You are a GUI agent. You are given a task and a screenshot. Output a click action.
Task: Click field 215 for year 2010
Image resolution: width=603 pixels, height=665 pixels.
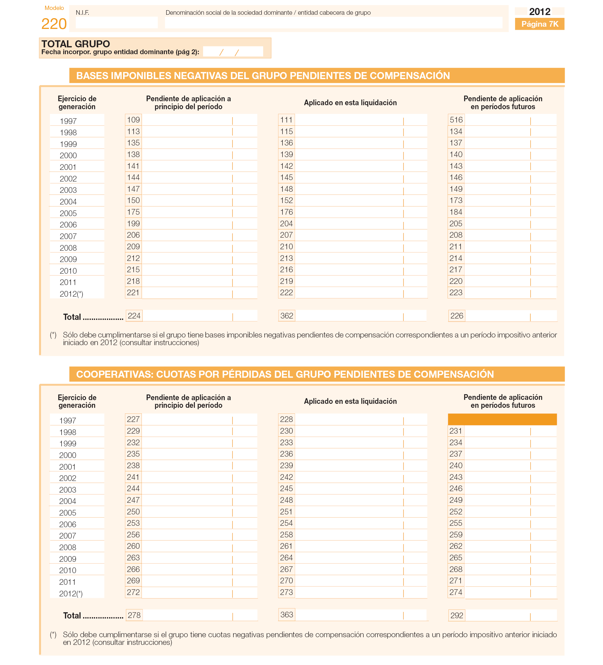199,270
